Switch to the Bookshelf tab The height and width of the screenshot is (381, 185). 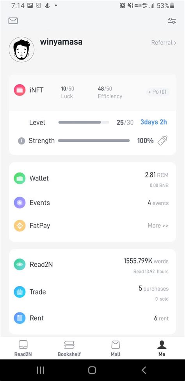pos(69,348)
